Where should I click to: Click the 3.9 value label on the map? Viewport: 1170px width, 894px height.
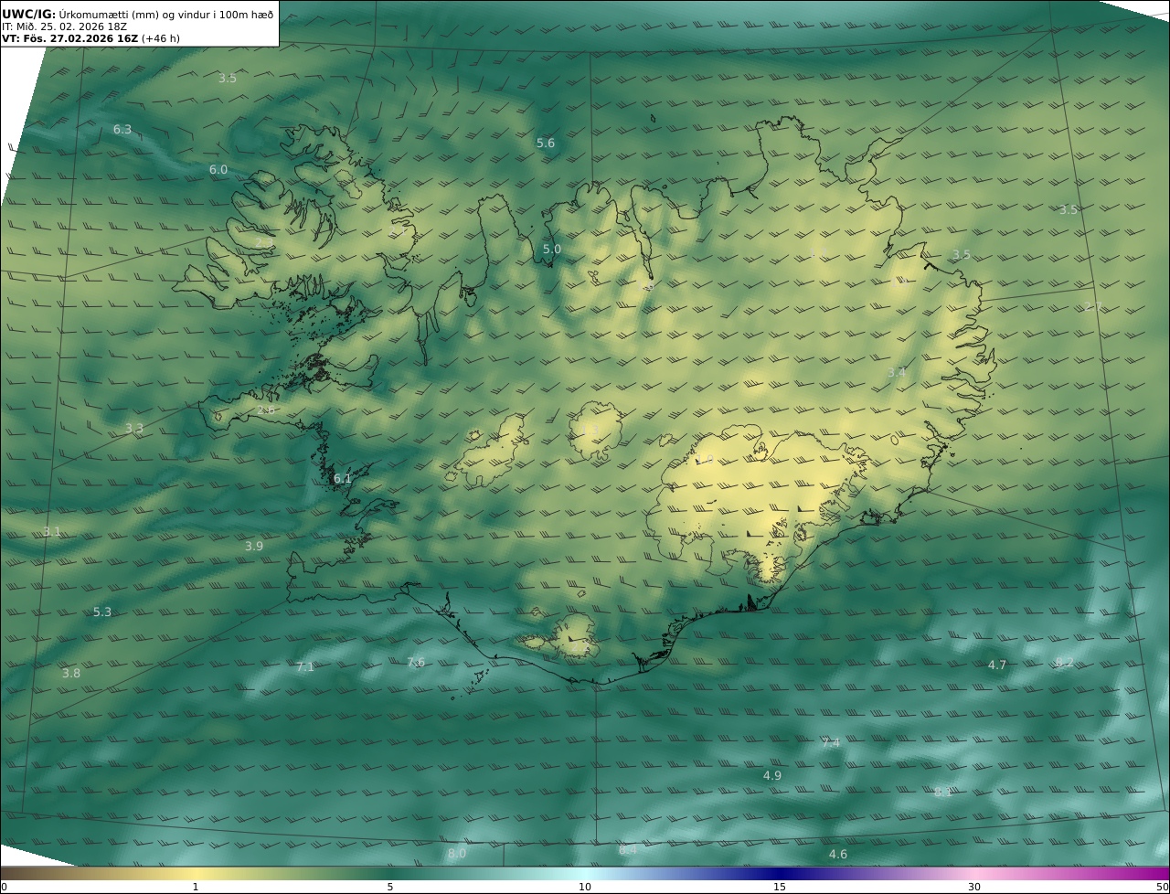(x=254, y=547)
